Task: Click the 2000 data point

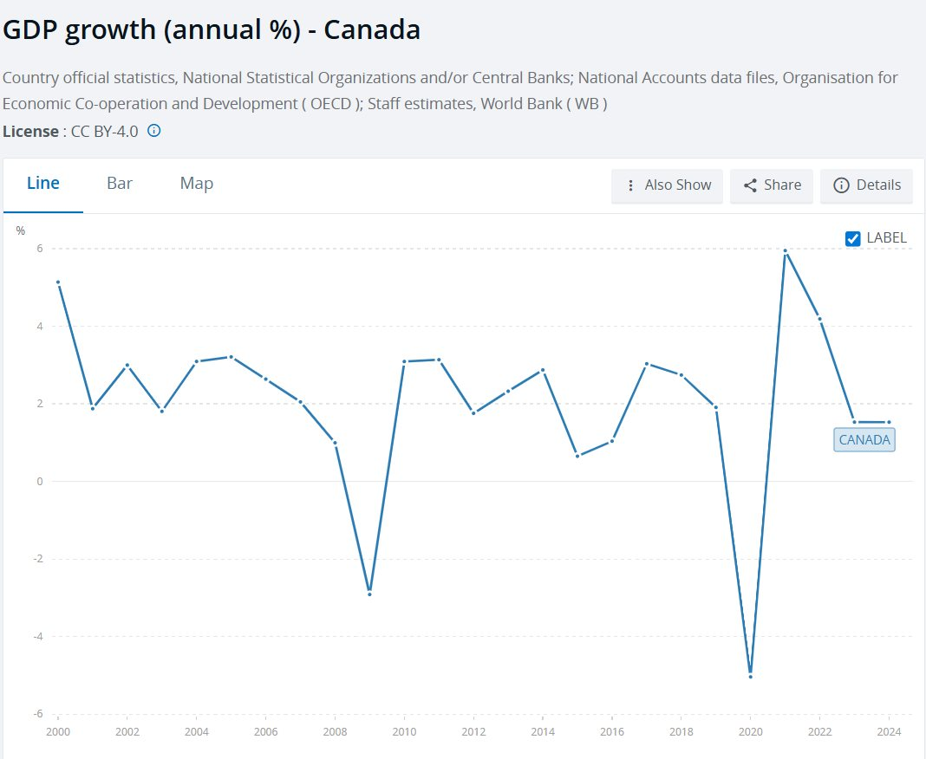Action: (x=58, y=282)
